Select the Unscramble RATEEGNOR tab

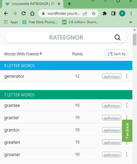point(33,4)
